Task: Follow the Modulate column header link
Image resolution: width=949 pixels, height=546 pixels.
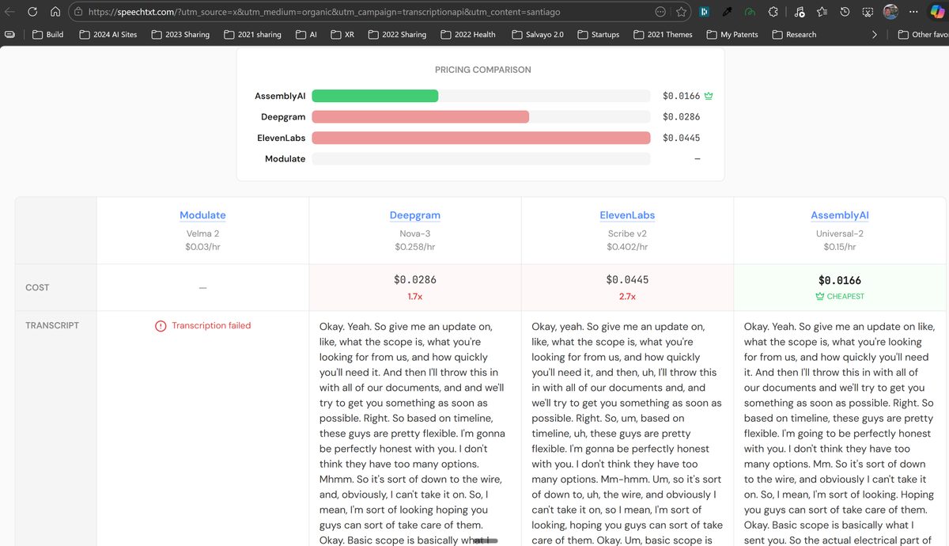Action: coord(202,215)
